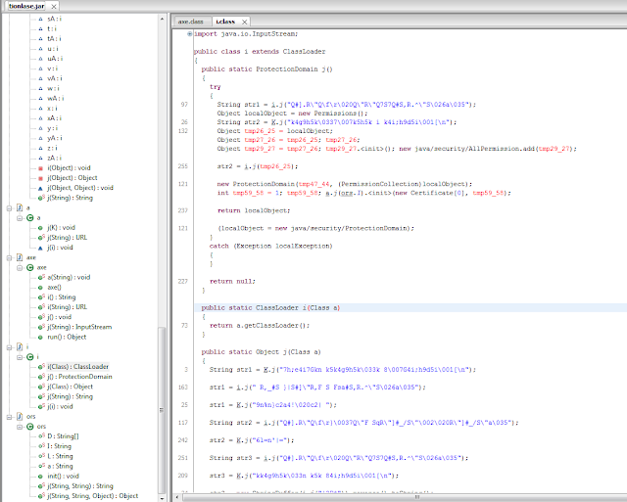The image size is (627, 502).
Task: Click icon of 'j(String, String, Object) : Object'
Action: tap(41, 496)
